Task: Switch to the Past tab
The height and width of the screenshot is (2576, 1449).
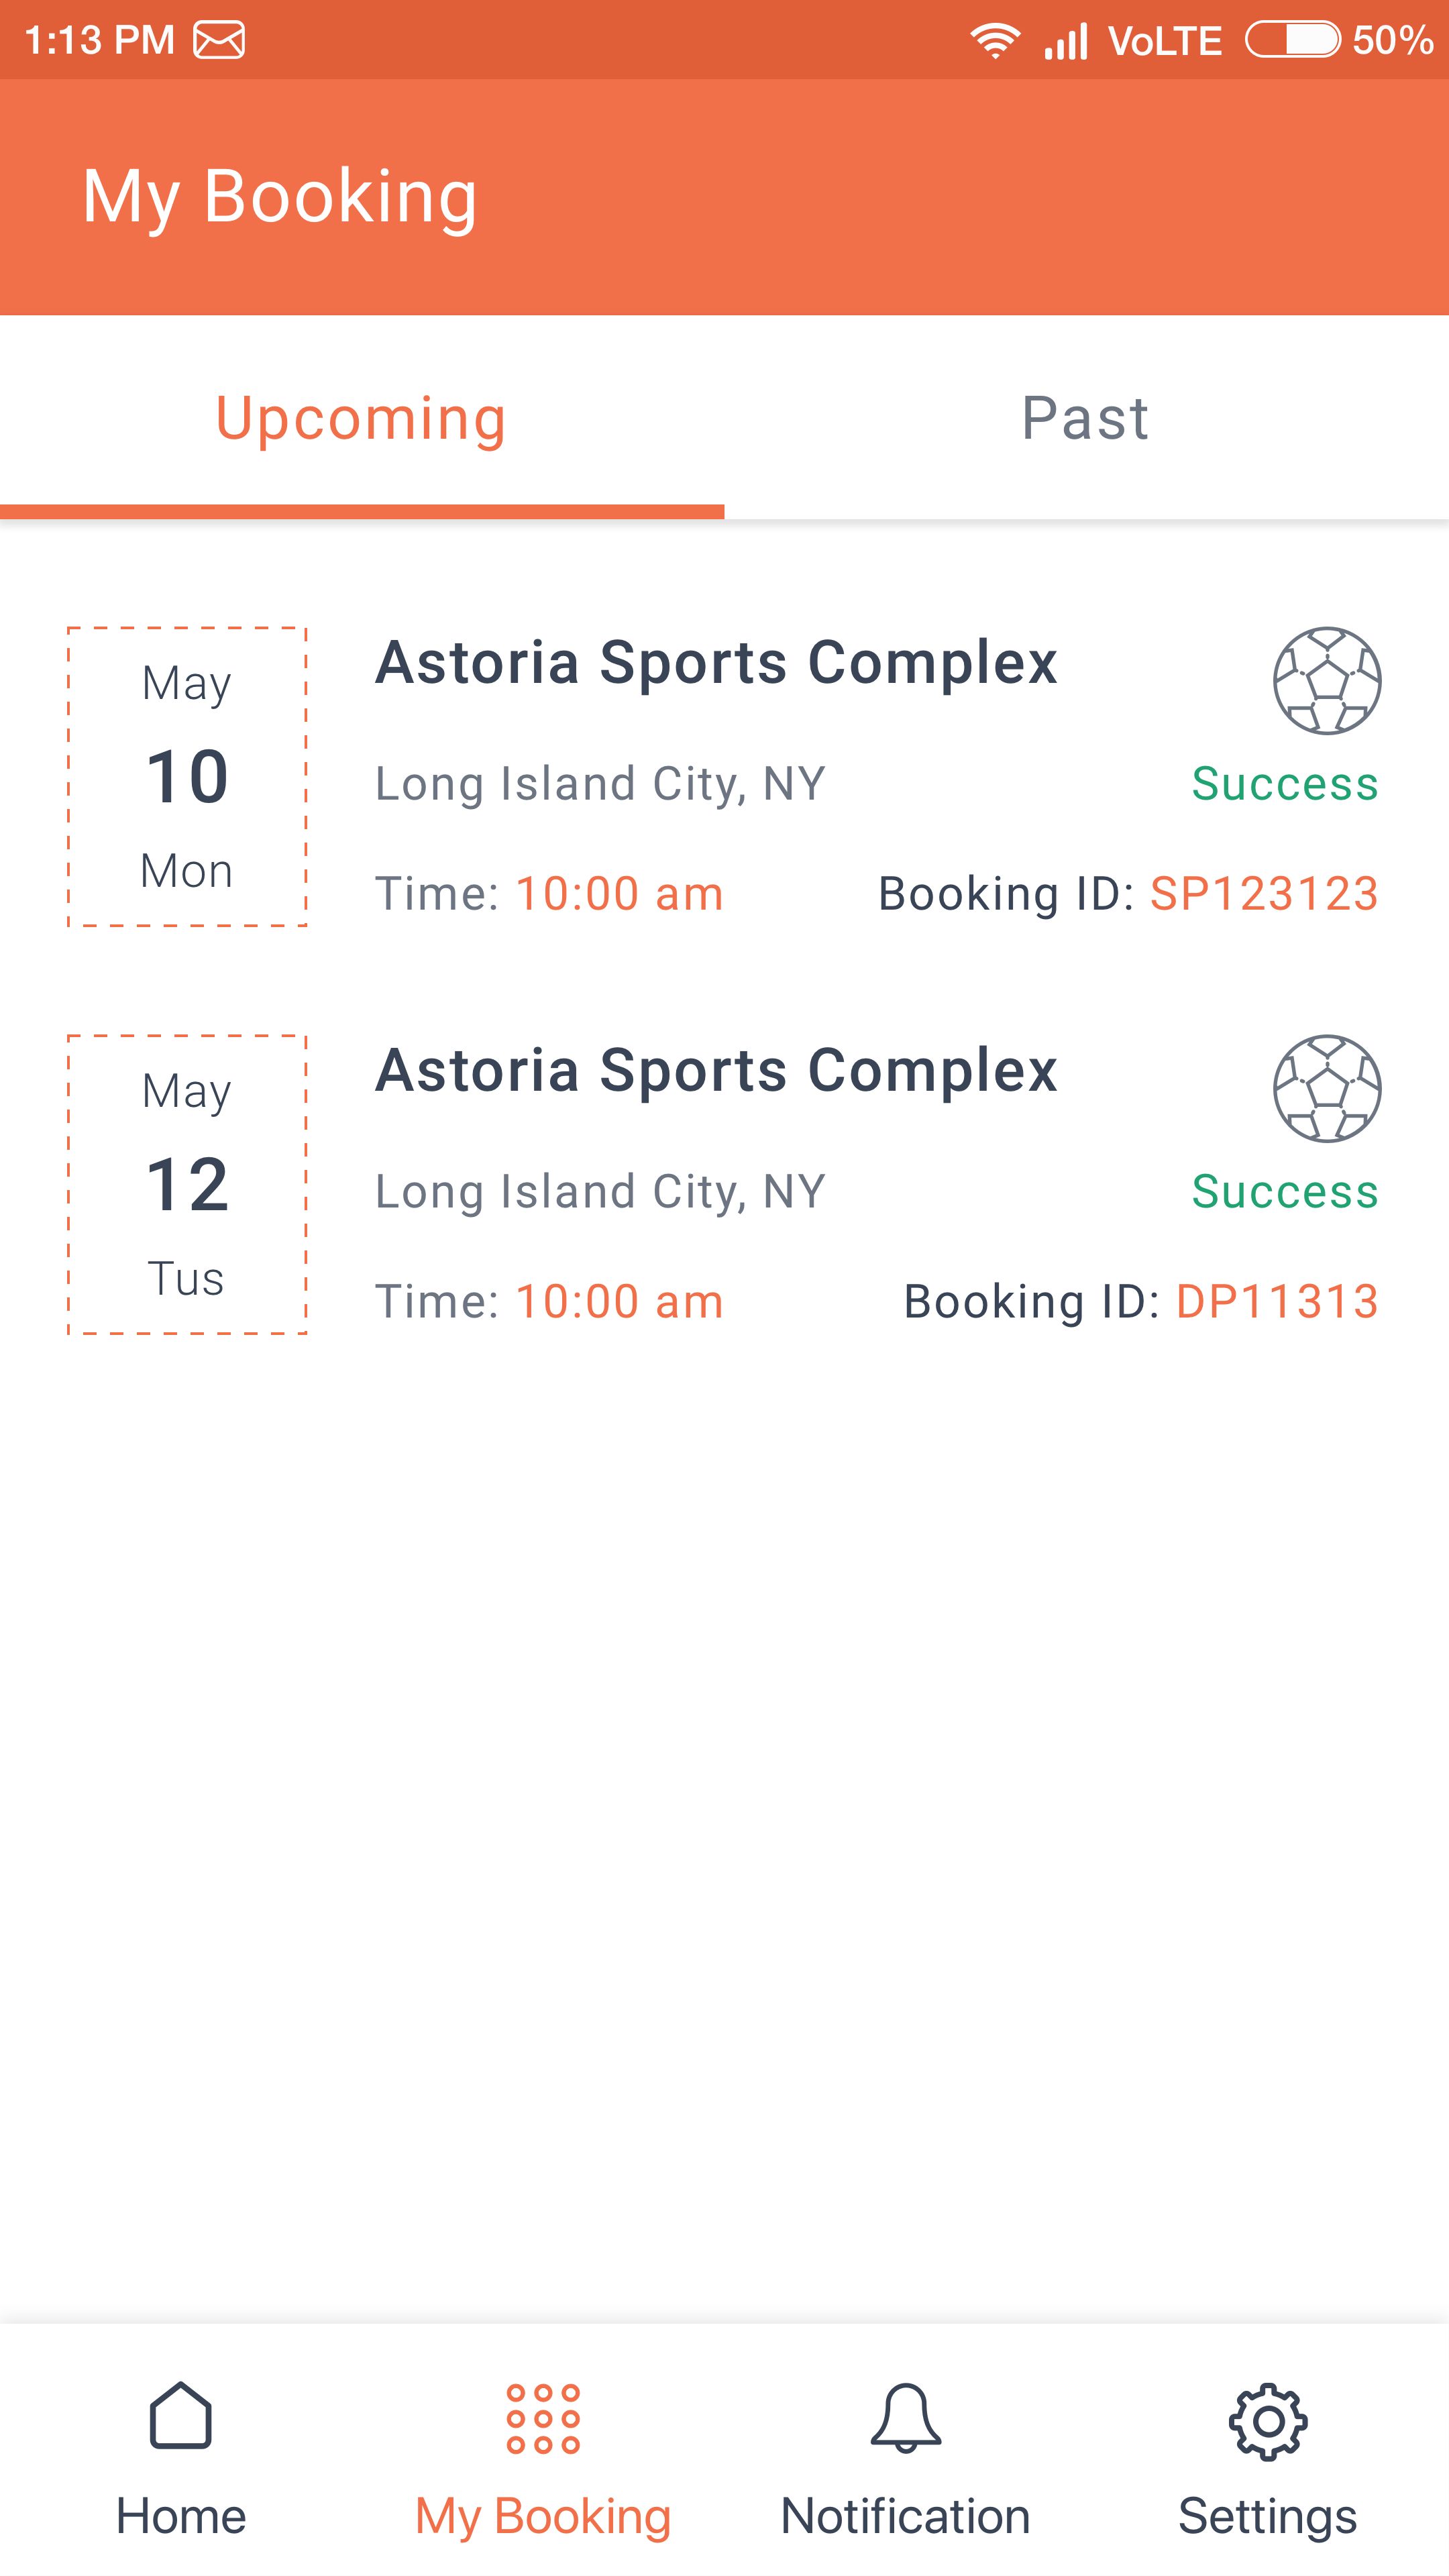Action: (x=1086, y=418)
